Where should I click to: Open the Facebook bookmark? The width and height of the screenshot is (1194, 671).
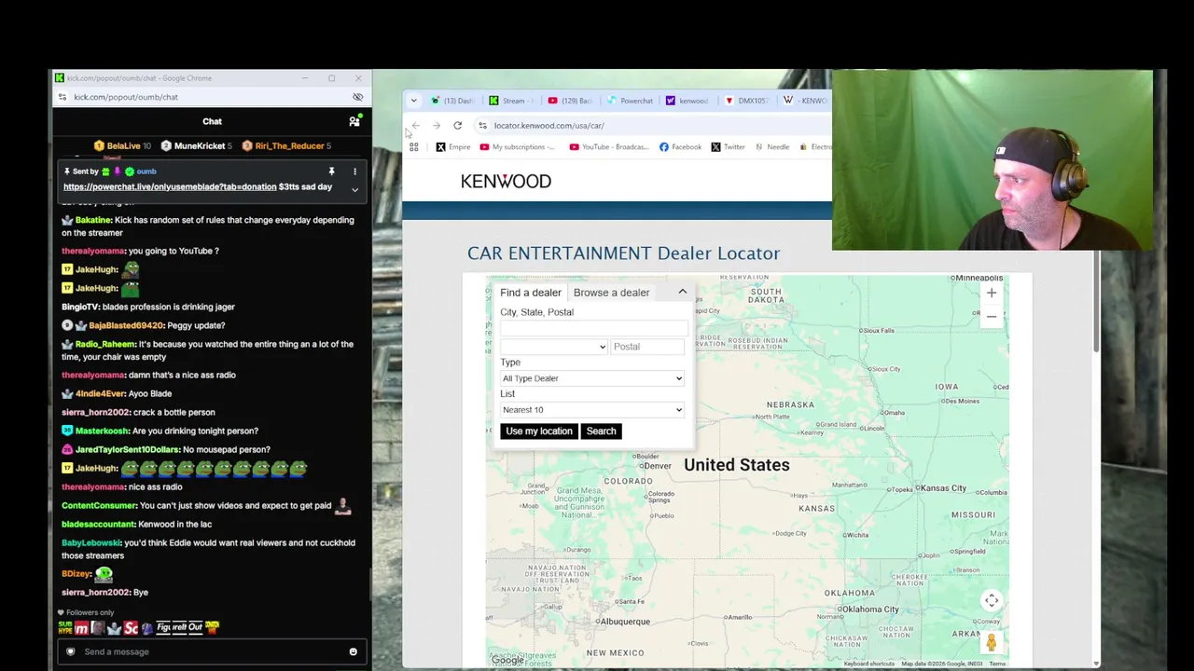click(680, 147)
